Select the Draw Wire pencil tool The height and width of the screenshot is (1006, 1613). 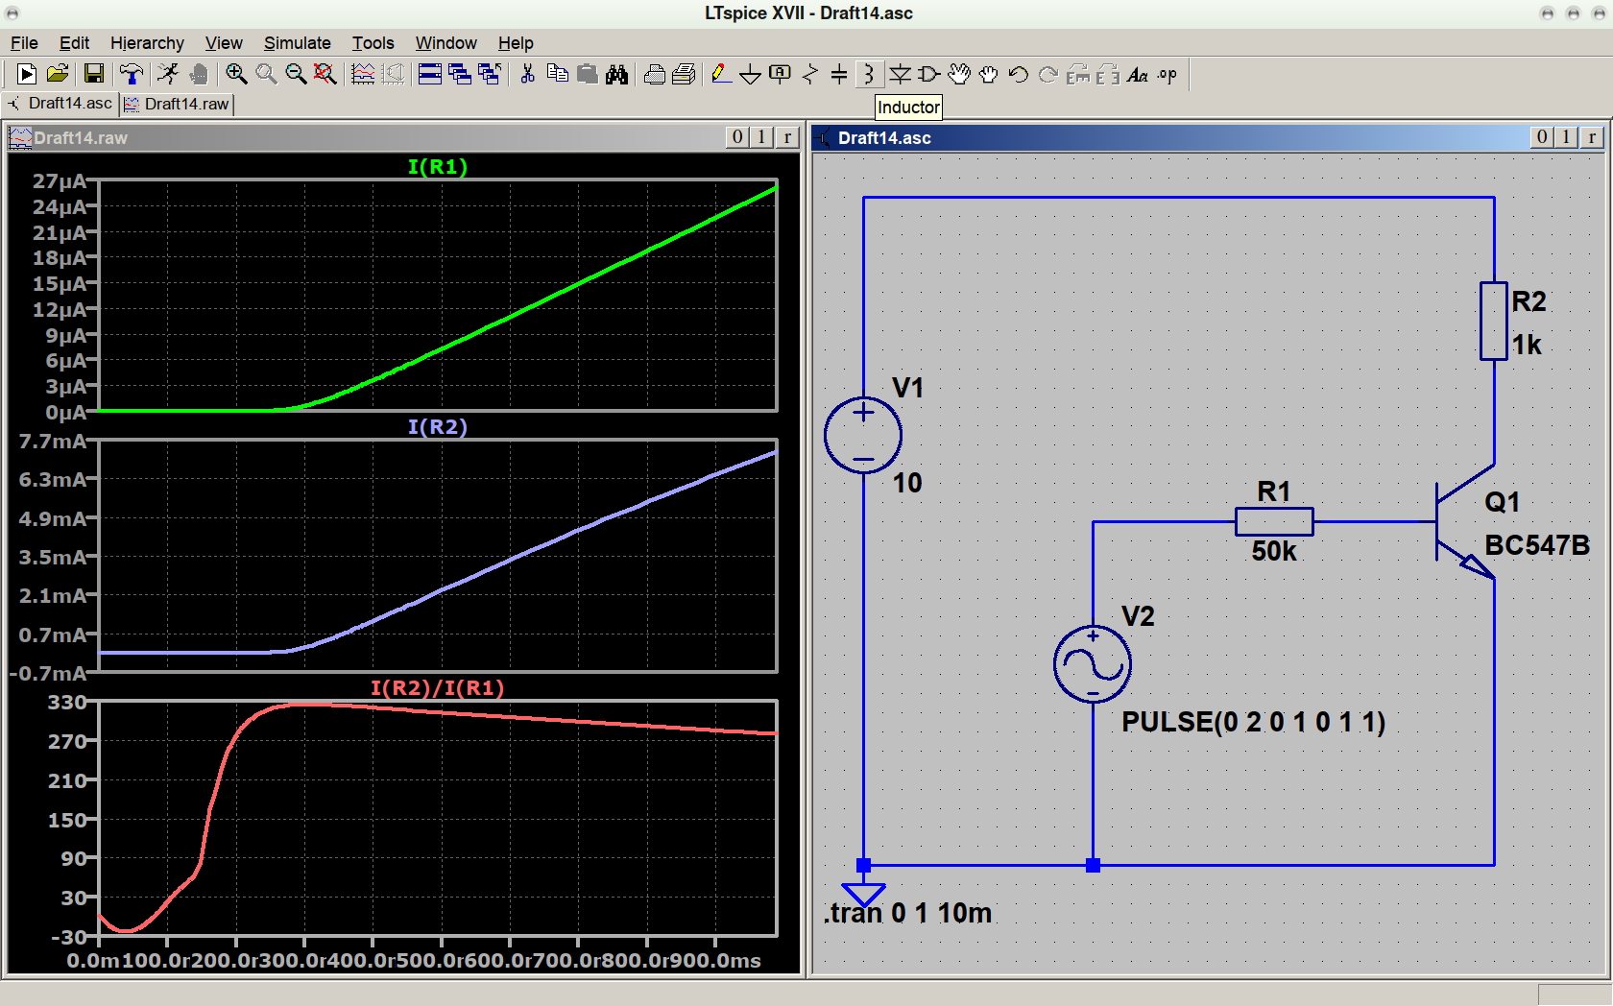click(x=721, y=74)
